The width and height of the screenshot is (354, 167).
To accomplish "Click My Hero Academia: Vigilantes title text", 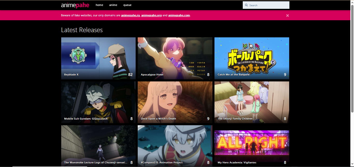I will click(237, 163).
